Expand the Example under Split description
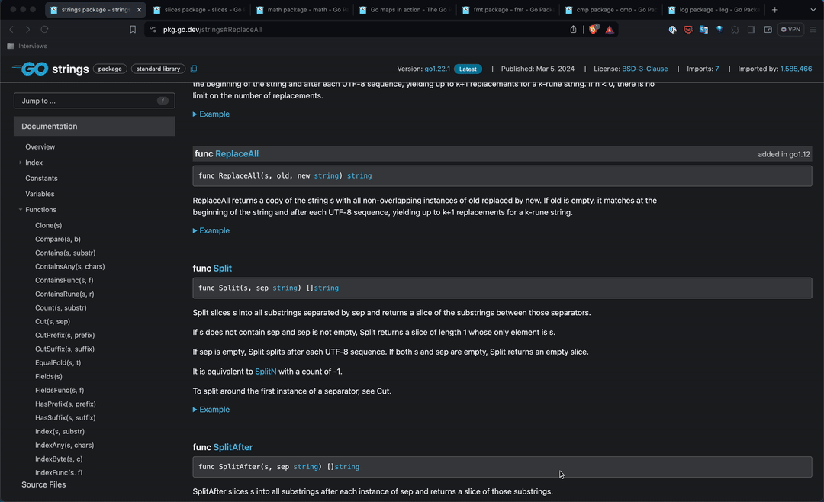Screen dimensions: 824x502 coord(211,410)
